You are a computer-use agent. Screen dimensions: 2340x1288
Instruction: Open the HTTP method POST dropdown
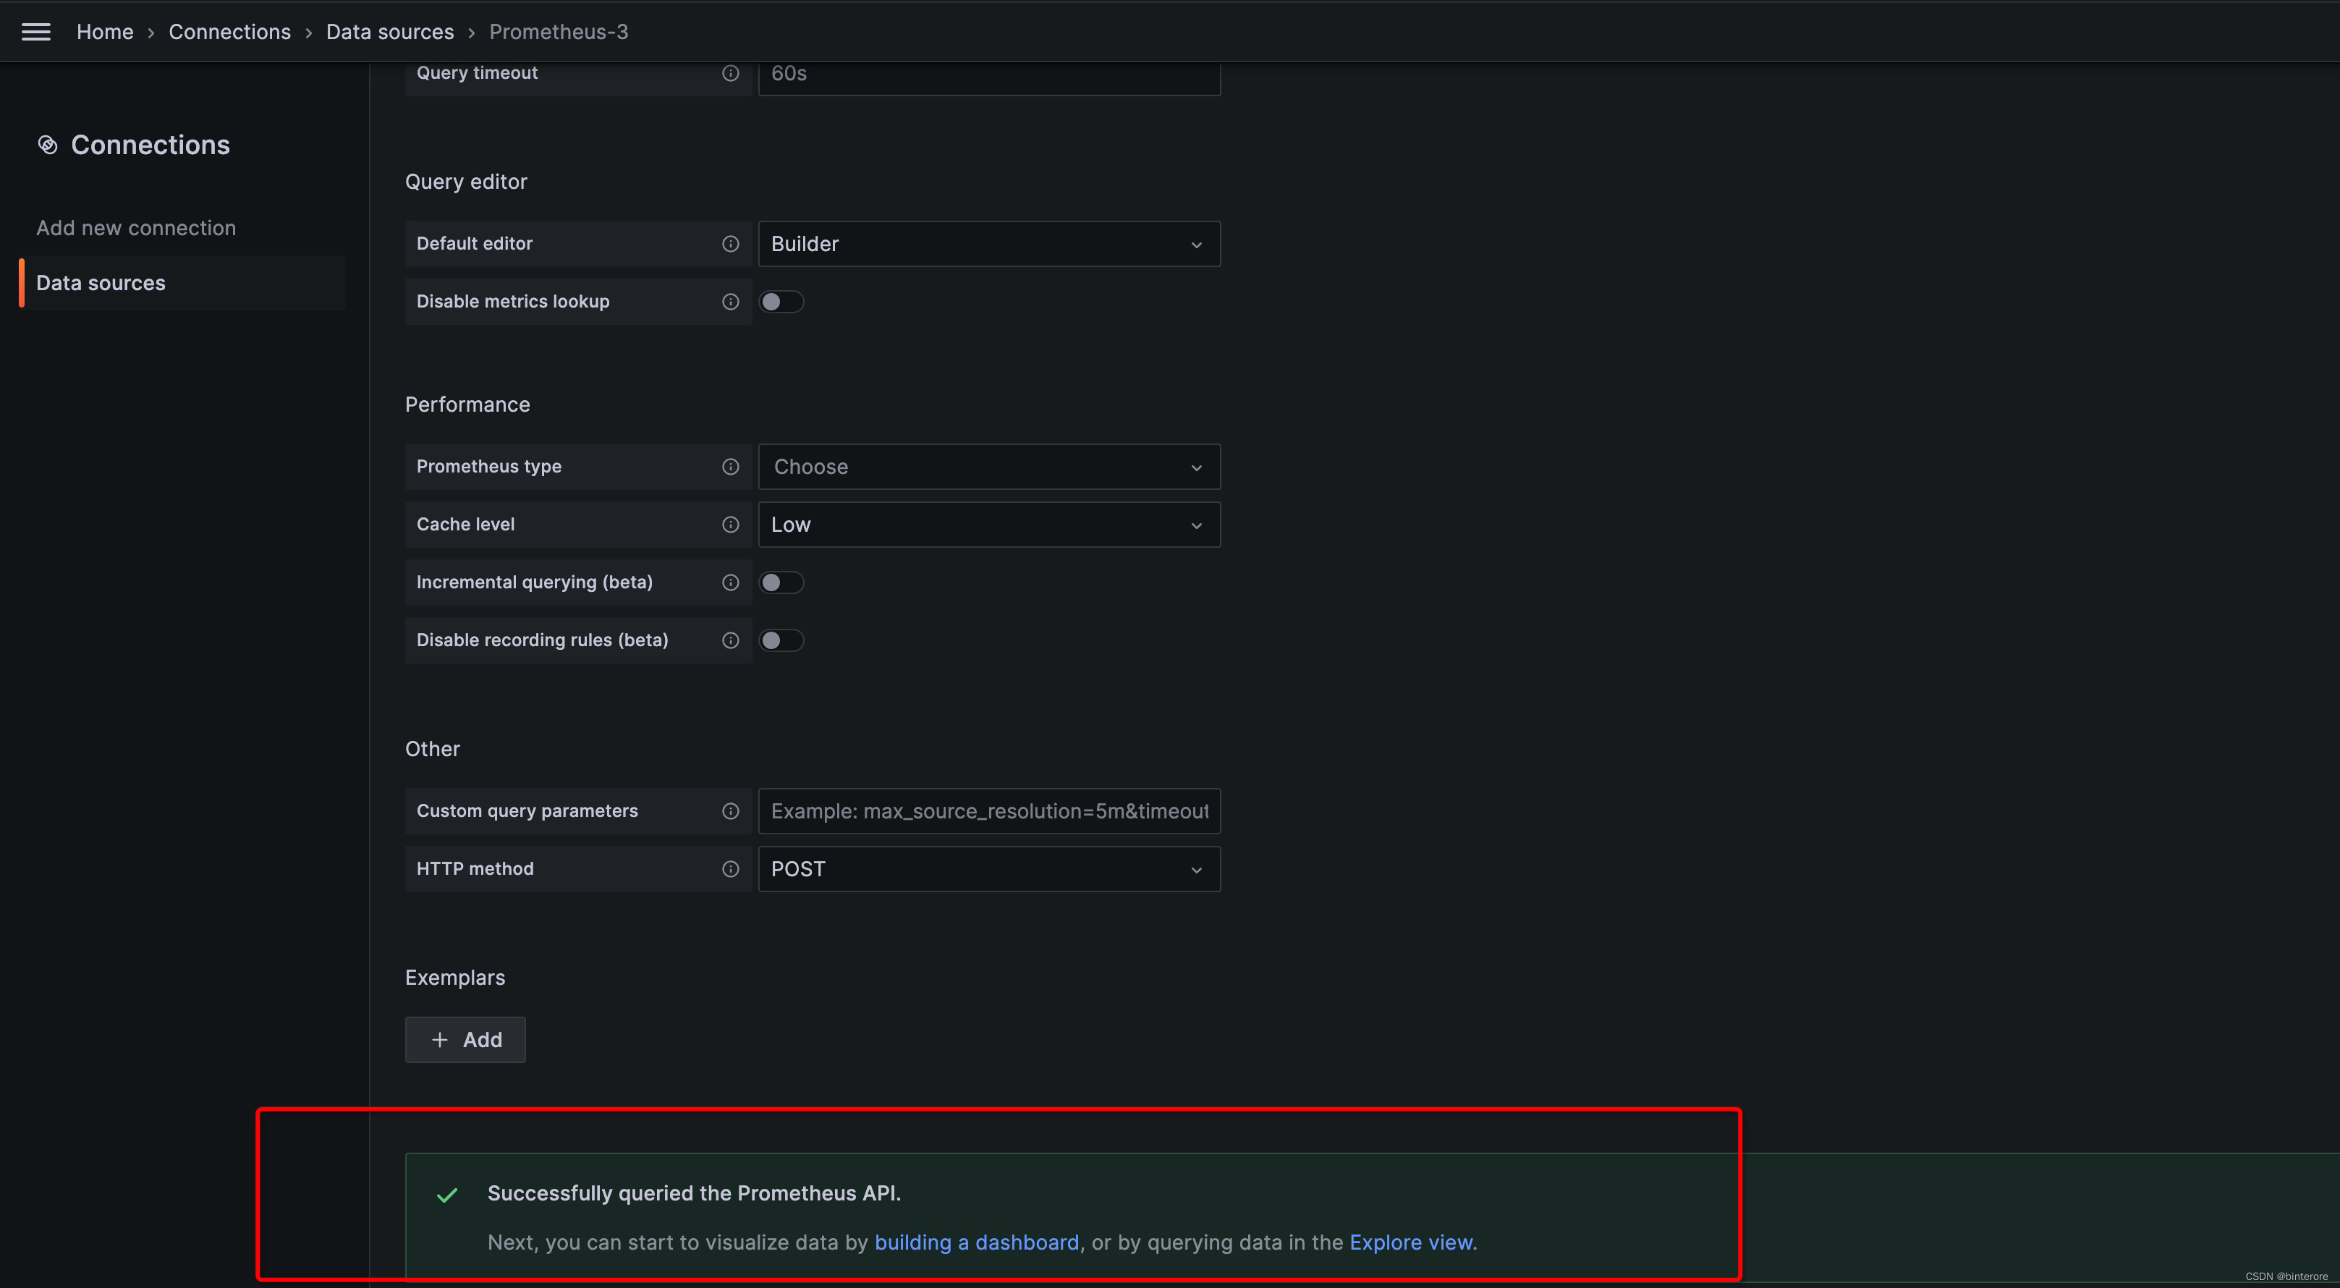[x=988, y=869]
